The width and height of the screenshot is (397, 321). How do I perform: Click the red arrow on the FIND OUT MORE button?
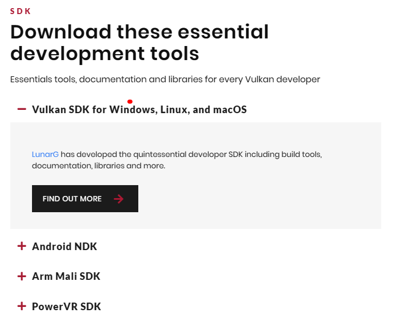coord(118,199)
